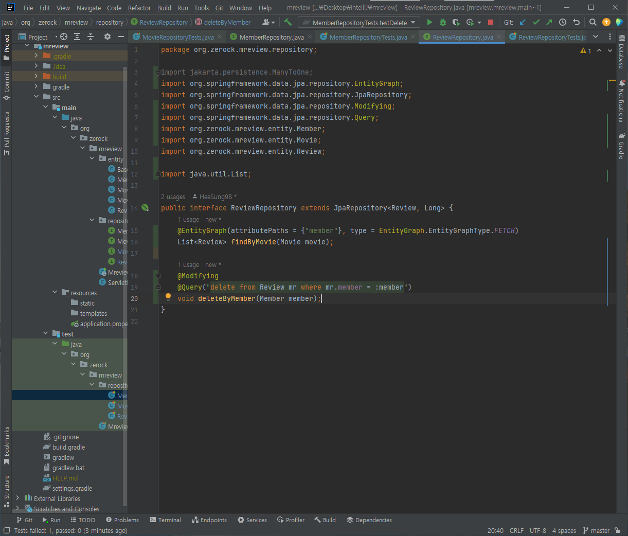
Task: Open the Profiler tool window
Action: [x=291, y=520]
